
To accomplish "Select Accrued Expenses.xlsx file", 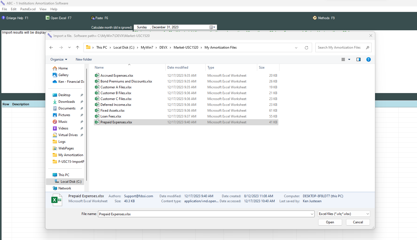I will click(x=117, y=76).
